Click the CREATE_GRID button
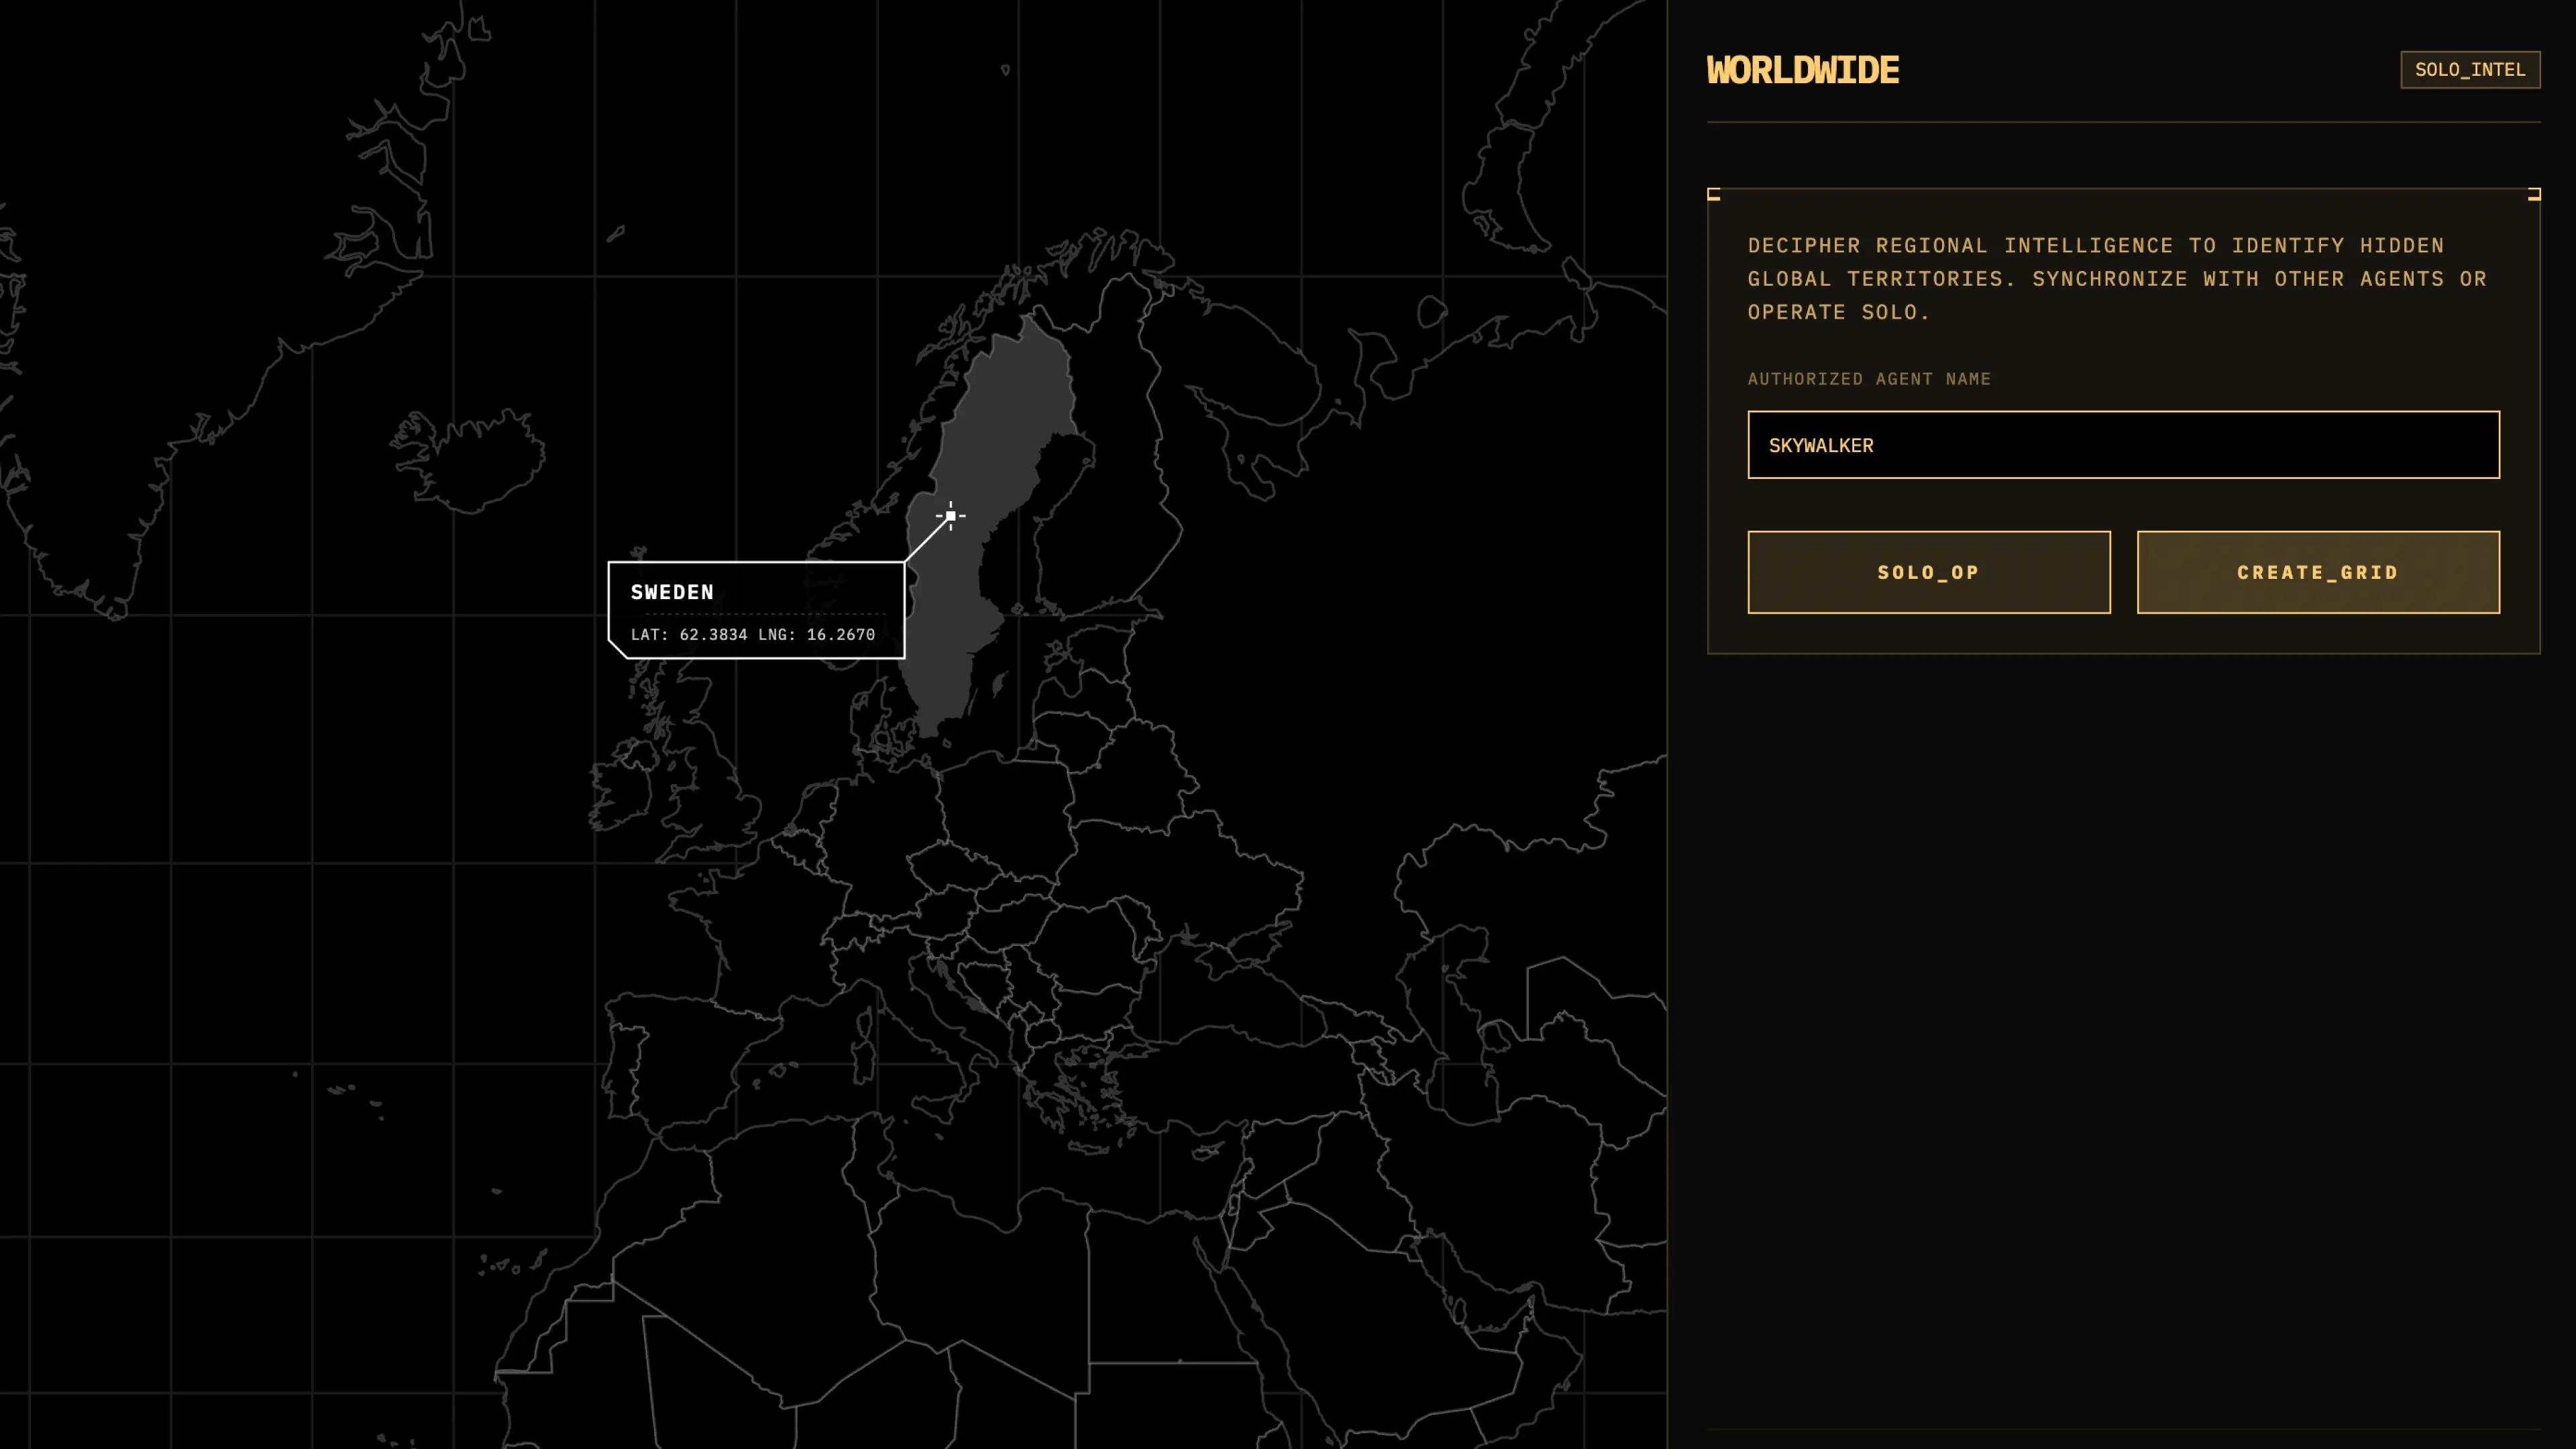 2318,572
